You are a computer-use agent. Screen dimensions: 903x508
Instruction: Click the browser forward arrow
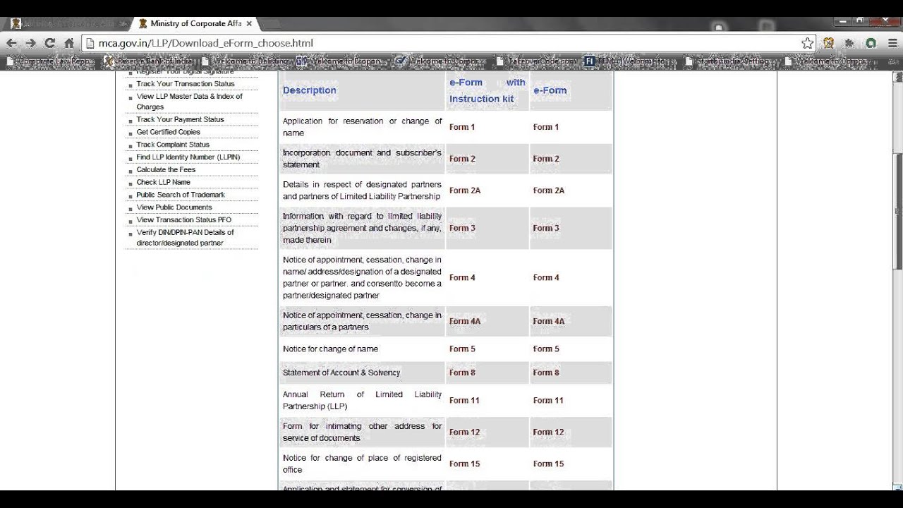click(30, 43)
